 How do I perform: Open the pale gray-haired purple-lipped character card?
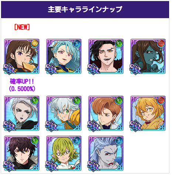tap(22, 114)
